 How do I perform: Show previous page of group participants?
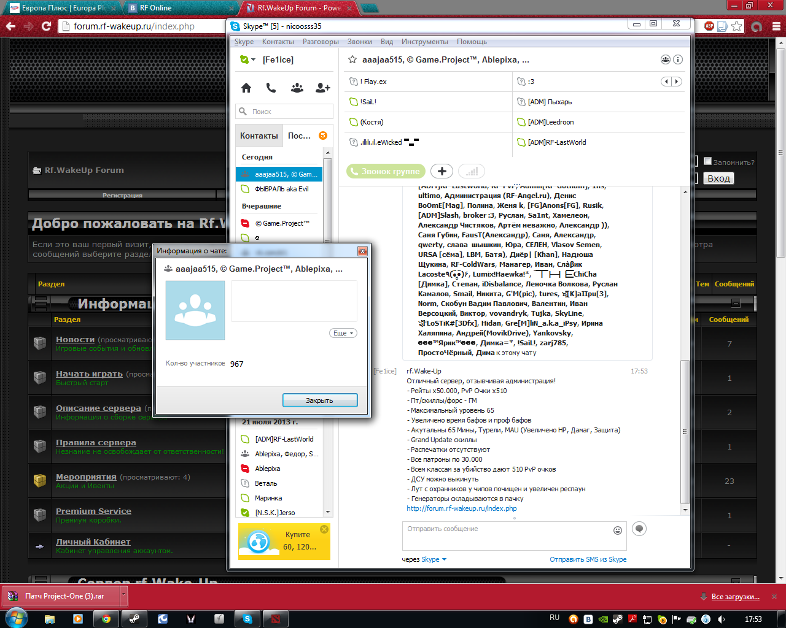click(x=666, y=82)
